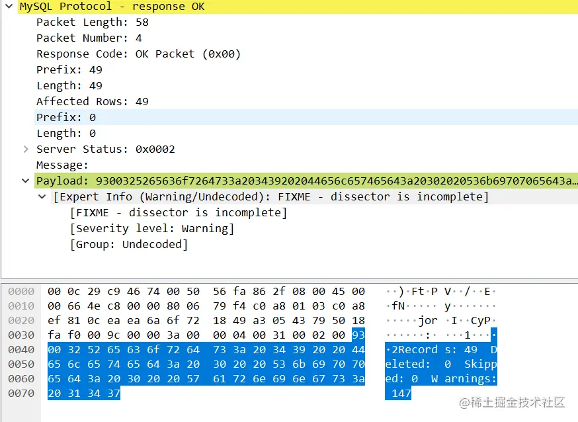Viewport: 578px width, 422px height.
Task: Click the ASCII text '2Record' in bytes pane
Action: 415,349
